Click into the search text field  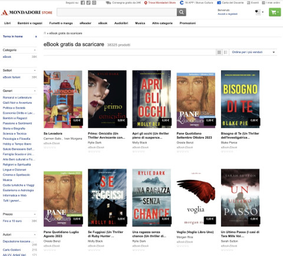pos(117,12)
